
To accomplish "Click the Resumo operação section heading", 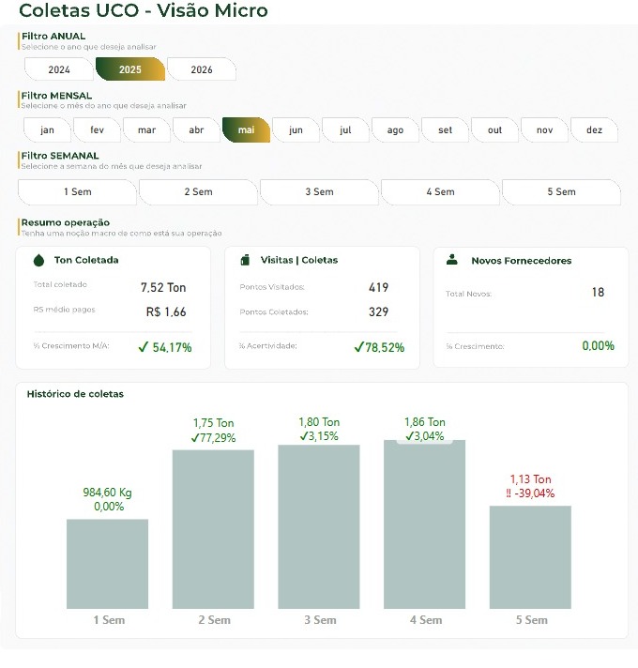I will tap(66, 222).
